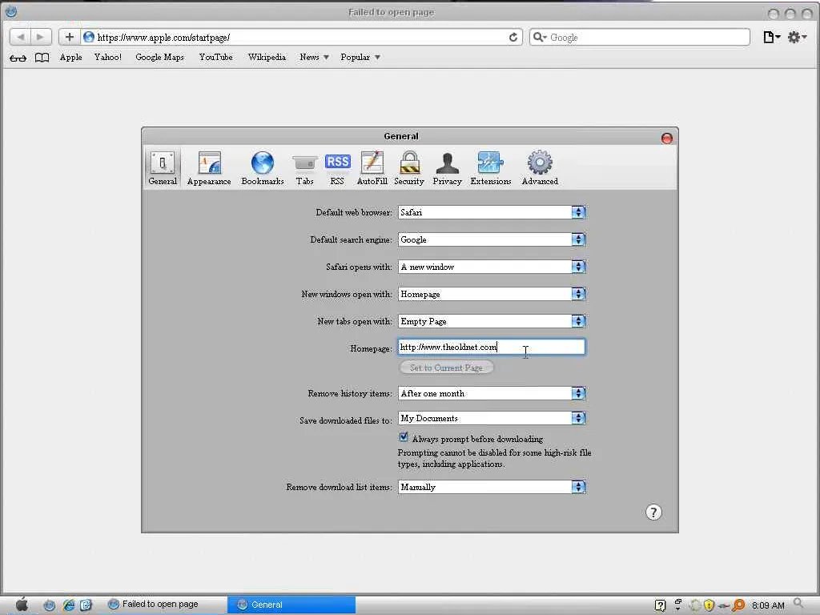The image size is (820, 615).
Task: Click the site globe icon in address bar
Action: (89, 37)
